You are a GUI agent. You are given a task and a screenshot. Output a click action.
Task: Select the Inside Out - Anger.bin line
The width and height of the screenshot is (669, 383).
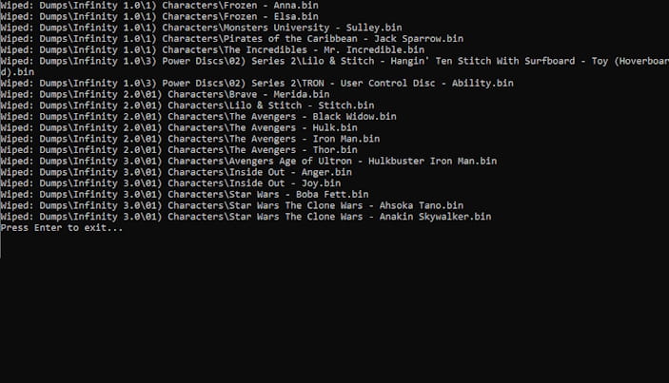[176, 172]
